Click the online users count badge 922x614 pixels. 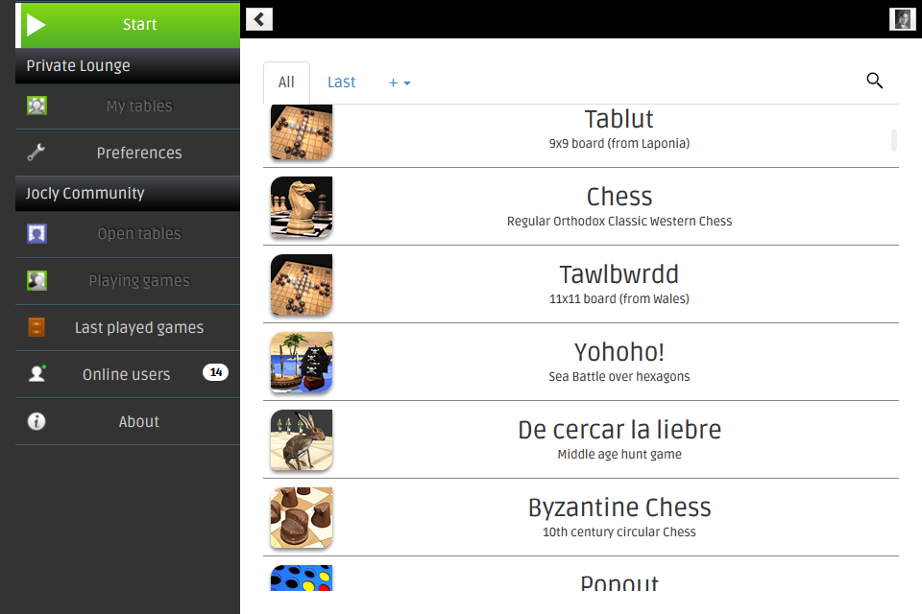pos(215,372)
